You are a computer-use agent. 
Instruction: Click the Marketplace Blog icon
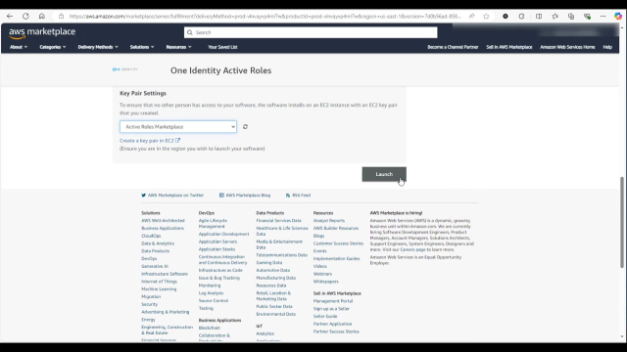(x=221, y=196)
